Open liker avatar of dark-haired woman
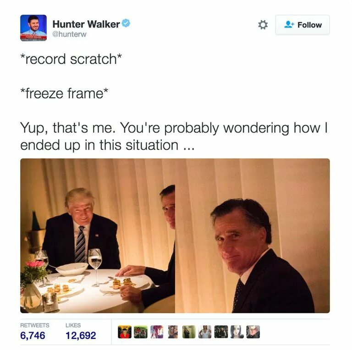 pos(237,332)
